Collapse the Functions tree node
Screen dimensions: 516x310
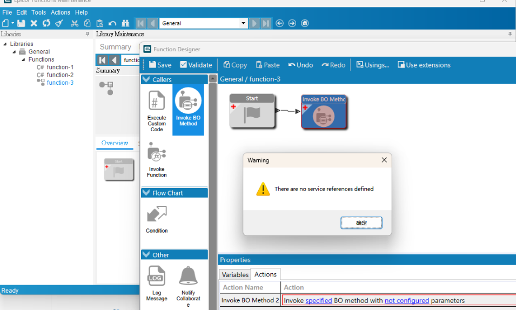tap(23, 59)
